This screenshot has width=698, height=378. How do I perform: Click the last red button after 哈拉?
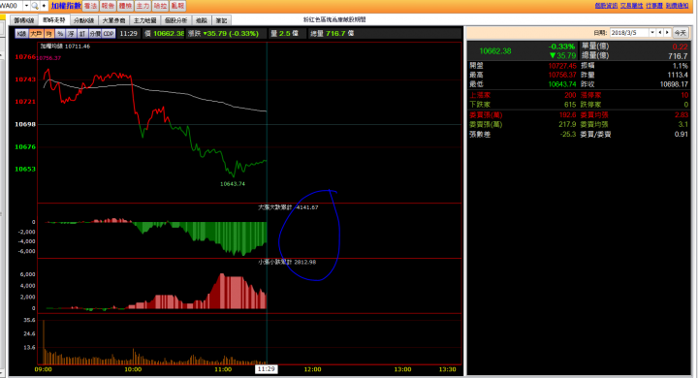pos(177,6)
